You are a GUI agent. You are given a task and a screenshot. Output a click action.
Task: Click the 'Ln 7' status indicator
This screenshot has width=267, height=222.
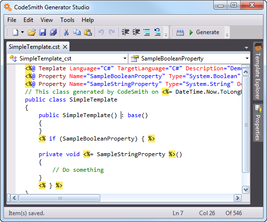[x=178, y=213]
